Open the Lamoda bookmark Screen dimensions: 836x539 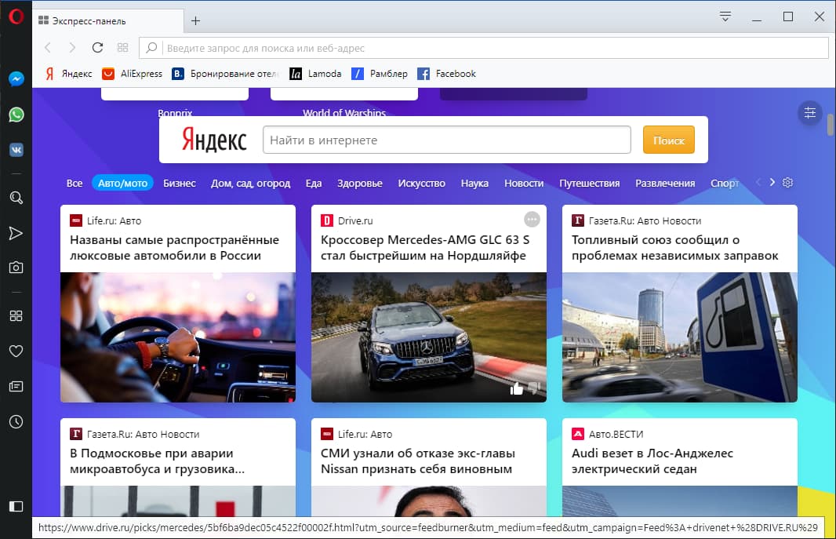click(x=315, y=74)
